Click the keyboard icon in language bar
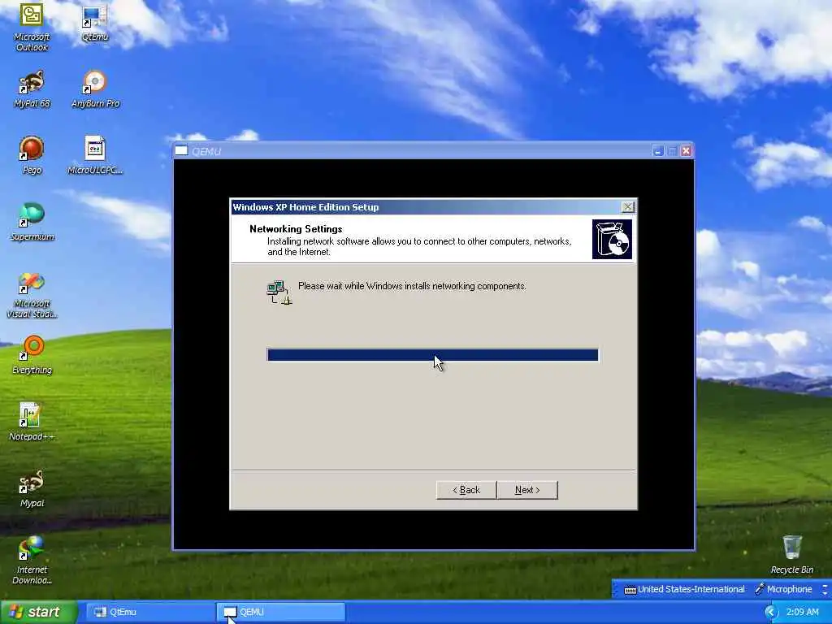832x624 pixels. coord(630,590)
